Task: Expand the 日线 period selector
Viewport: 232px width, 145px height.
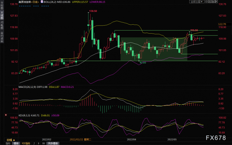Action: [11, 140]
